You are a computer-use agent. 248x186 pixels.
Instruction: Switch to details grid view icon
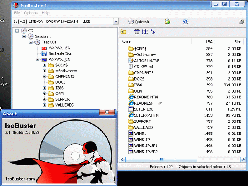click(137, 32)
